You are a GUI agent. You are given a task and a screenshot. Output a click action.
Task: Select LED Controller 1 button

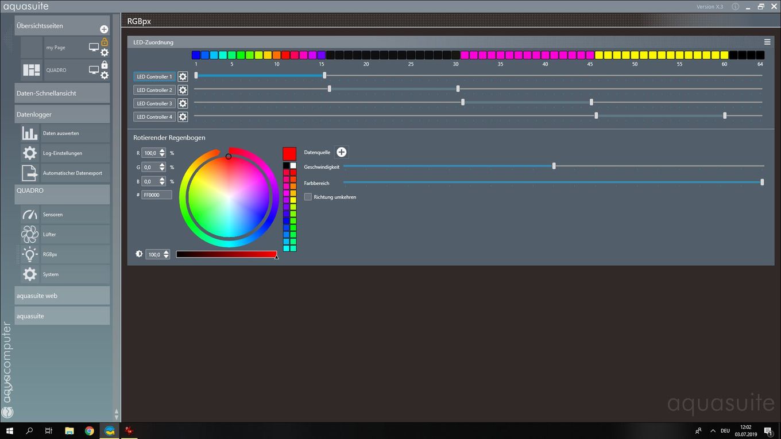tap(154, 76)
